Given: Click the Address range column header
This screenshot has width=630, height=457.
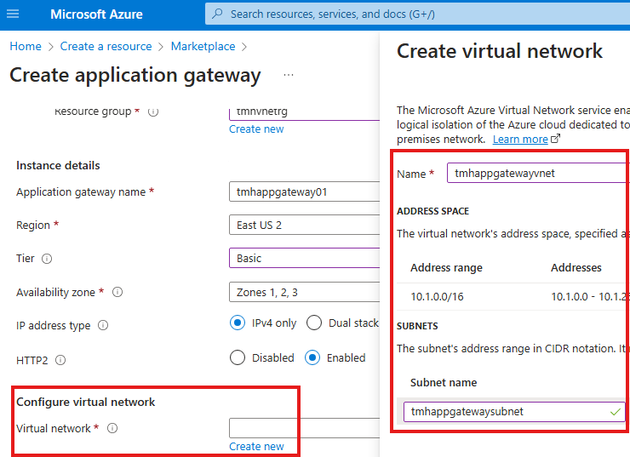Looking at the screenshot, I should (x=446, y=267).
